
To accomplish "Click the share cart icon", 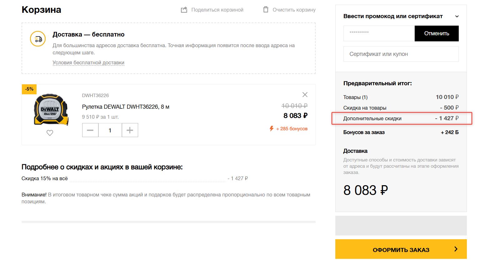I will [184, 10].
